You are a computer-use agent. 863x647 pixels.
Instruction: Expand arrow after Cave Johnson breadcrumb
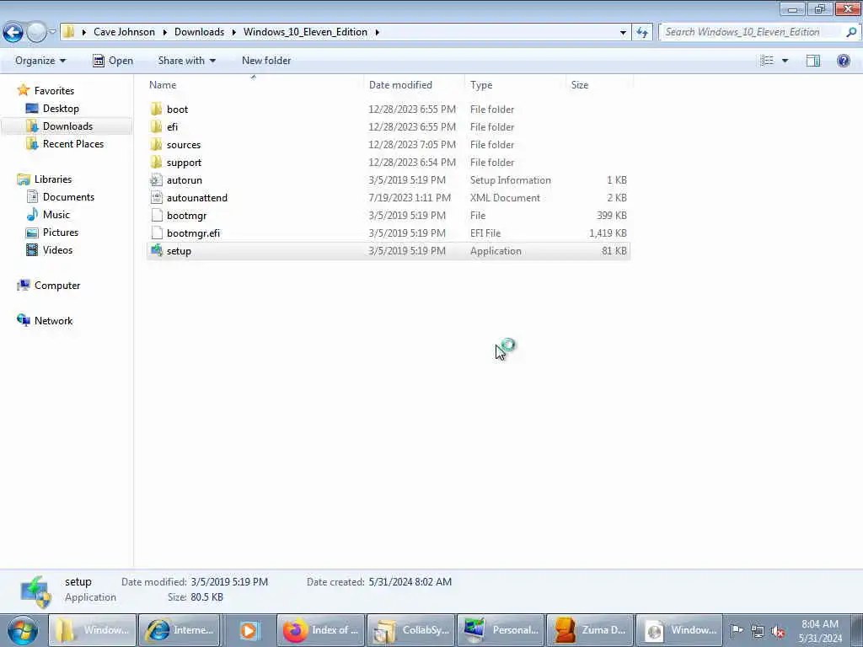pos(164,32)
